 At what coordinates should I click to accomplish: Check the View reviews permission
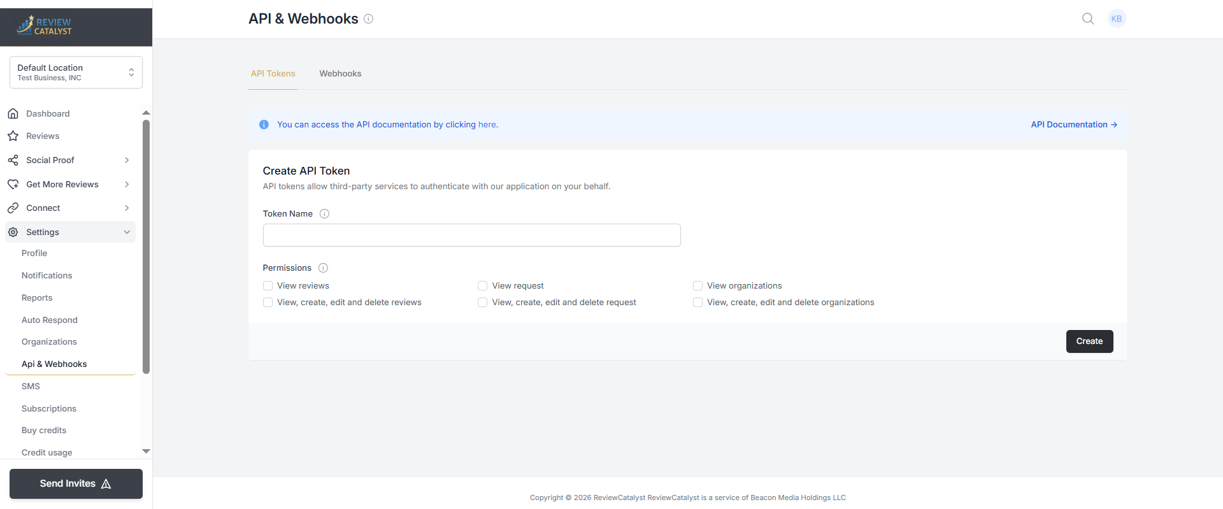pyautogui.click(x=268, y=286)
